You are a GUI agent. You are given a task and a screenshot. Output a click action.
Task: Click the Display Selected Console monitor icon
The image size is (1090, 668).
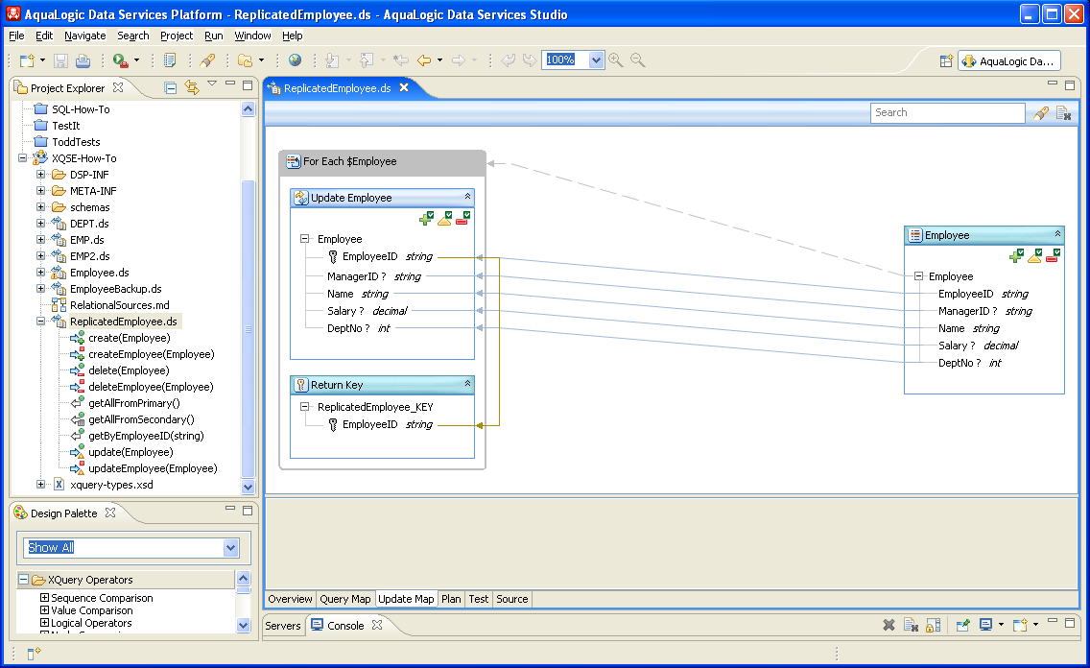coord(985,625)
